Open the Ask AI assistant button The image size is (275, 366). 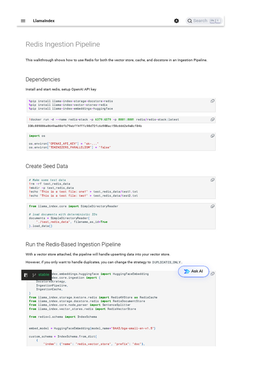[x=193, y=272]
